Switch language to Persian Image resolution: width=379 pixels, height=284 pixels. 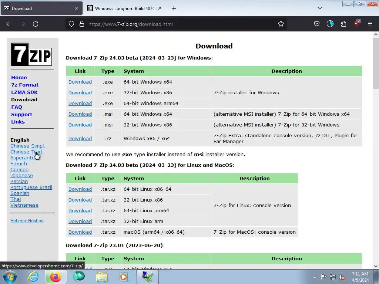click(19, 181)
